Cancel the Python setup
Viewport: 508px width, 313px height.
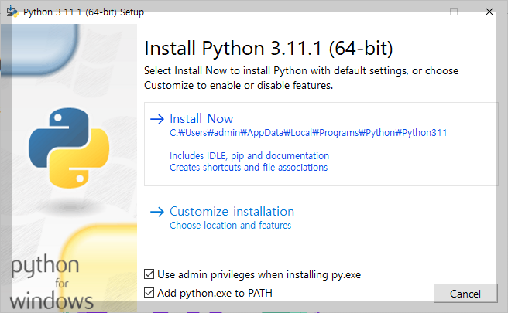coord(465,293)
